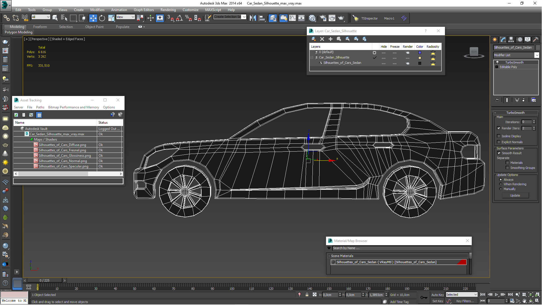Enable Isoline Display checkbox

pyautogui.click(x=499, y=136)
